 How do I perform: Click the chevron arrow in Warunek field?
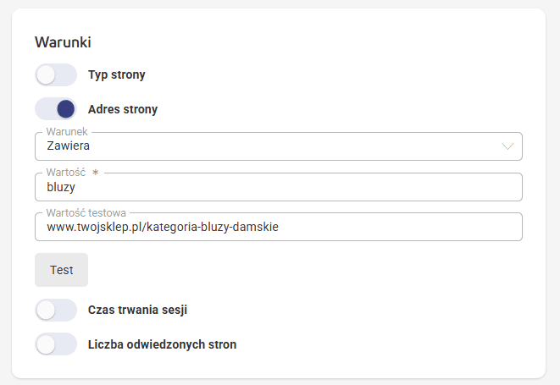pos(507,146)
